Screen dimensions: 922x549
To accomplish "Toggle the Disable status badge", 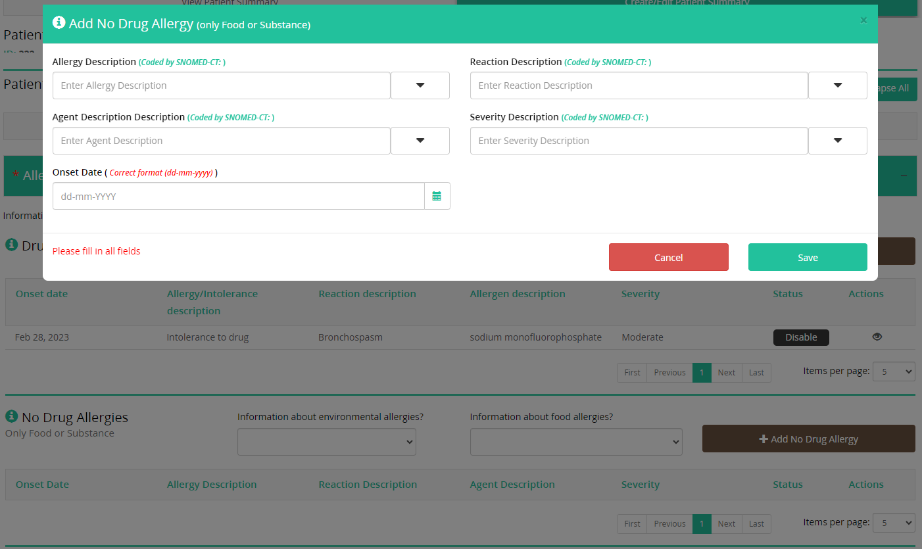I will point(800,337).
